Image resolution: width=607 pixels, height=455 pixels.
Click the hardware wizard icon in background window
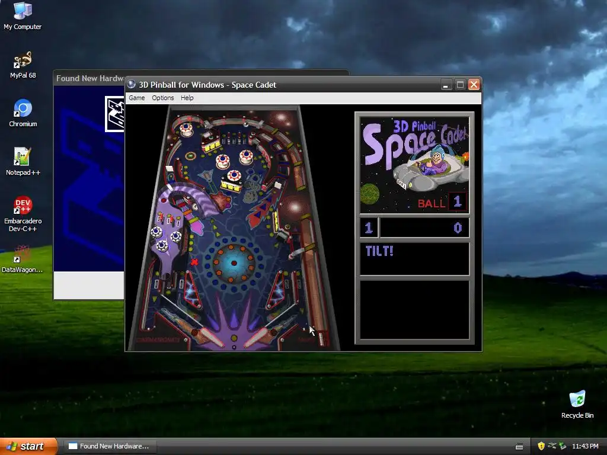(x=114, y=114)
